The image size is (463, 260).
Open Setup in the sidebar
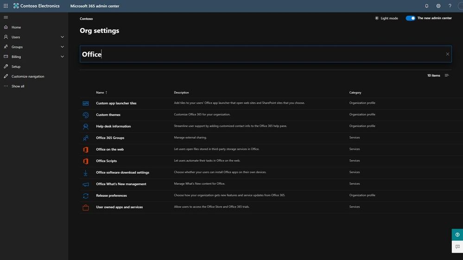[x=16, y=67]
